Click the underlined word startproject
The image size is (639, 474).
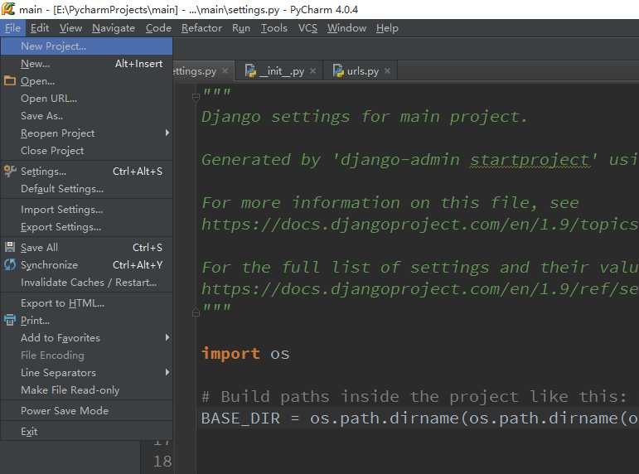coord(530,160)
